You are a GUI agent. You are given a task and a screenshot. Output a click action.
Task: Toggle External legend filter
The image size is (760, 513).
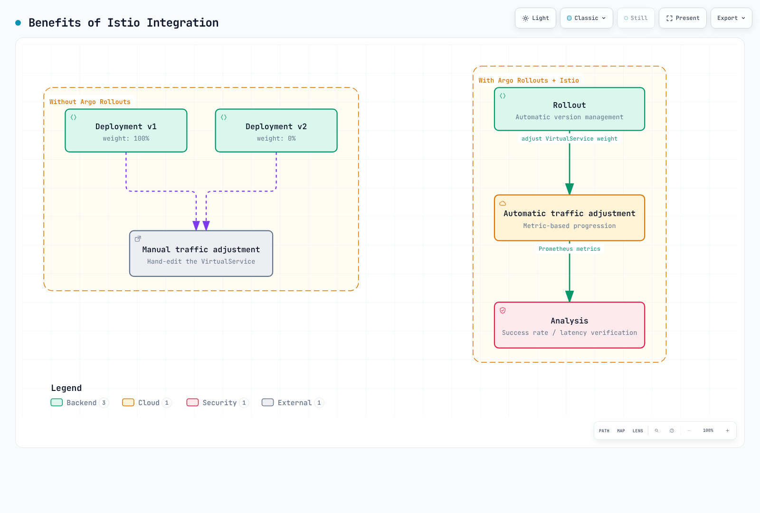[293, 403]
